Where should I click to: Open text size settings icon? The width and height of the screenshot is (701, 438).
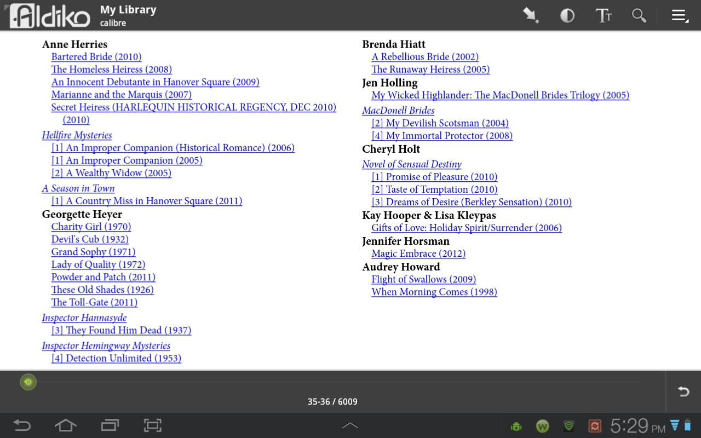pos(603,15)
